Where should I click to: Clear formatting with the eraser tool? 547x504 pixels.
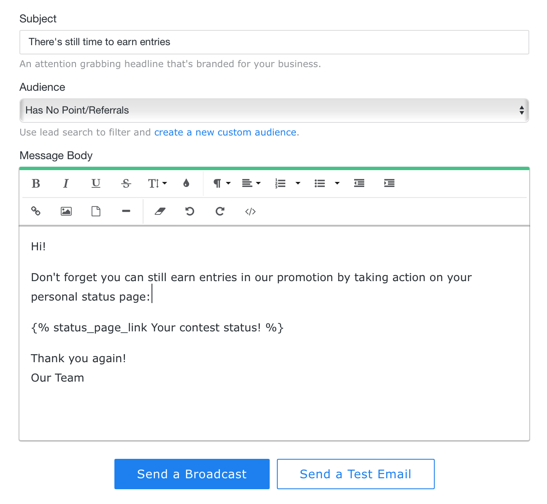160,211
